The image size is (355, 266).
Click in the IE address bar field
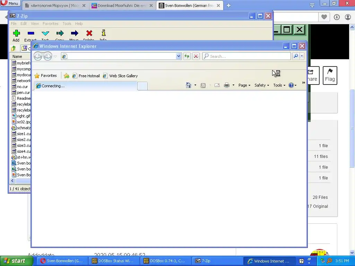coord(121,56)
